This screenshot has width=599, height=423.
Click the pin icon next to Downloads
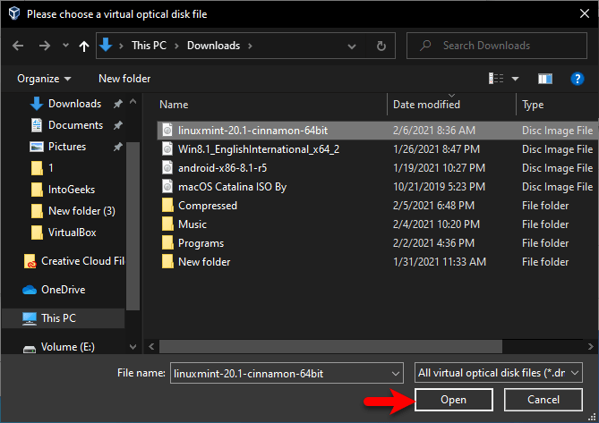pyautogui.click(x=117, y=104)
